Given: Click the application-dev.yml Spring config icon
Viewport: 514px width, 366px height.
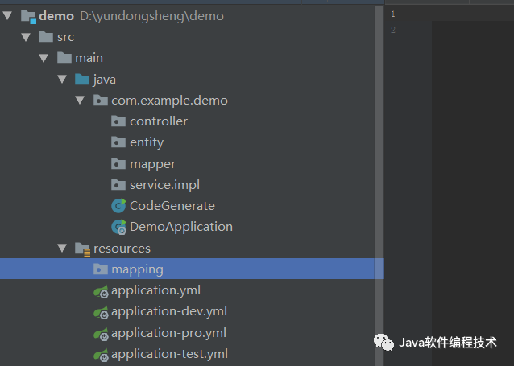Looking at the screenshot, I should click(101, 312).
